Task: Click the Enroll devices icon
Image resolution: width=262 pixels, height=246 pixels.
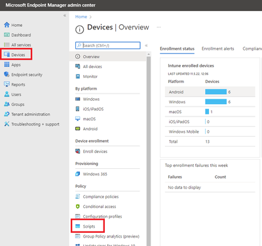Action: 77,151
